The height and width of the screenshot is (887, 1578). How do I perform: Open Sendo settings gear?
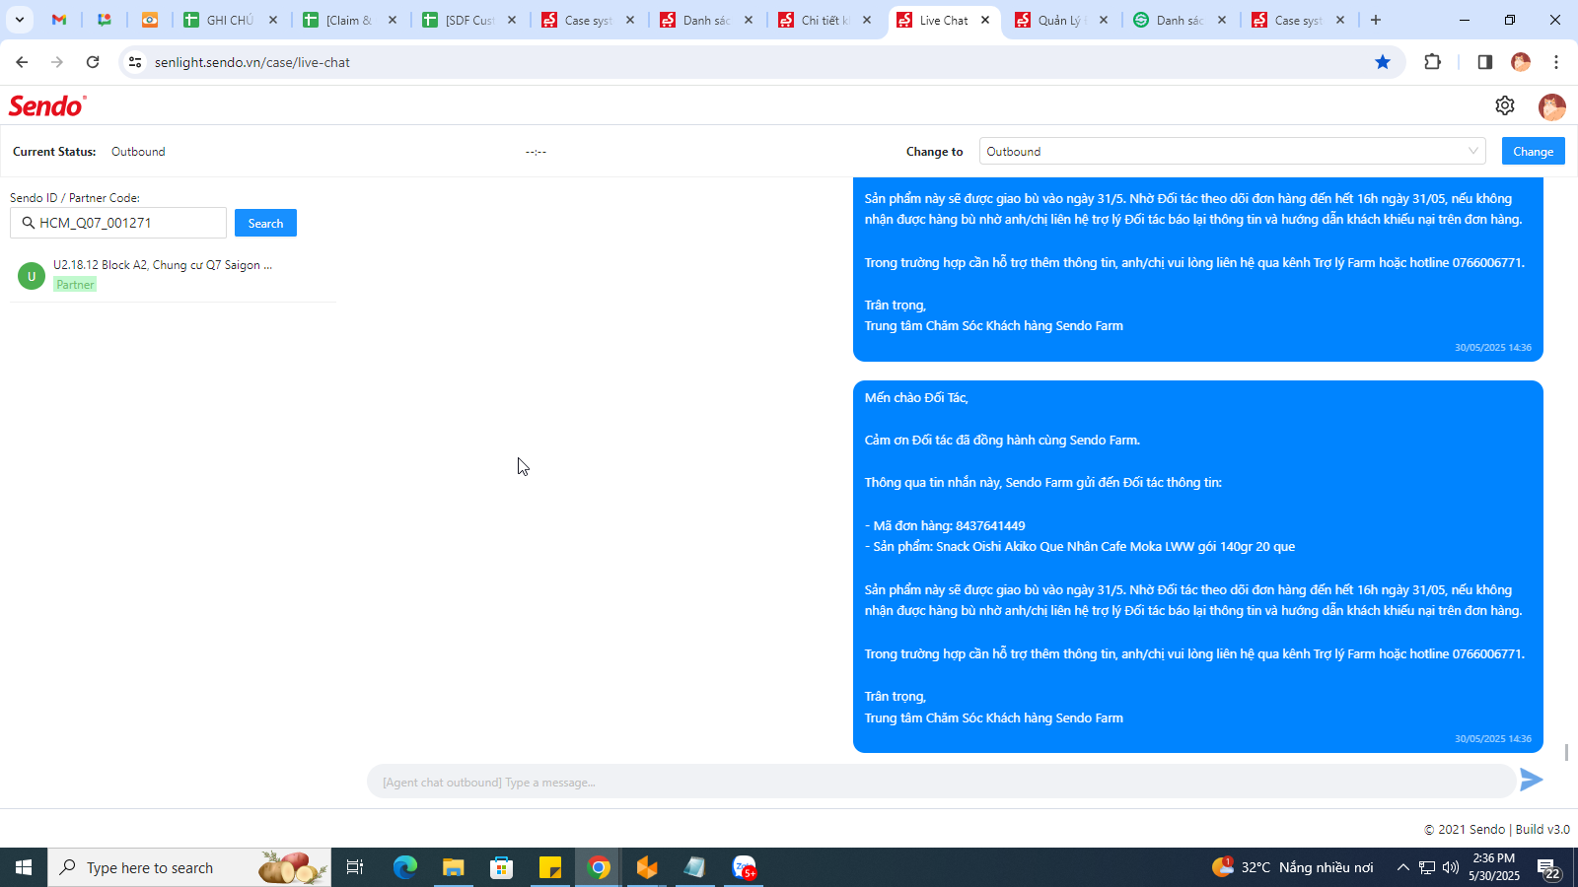1505,105
